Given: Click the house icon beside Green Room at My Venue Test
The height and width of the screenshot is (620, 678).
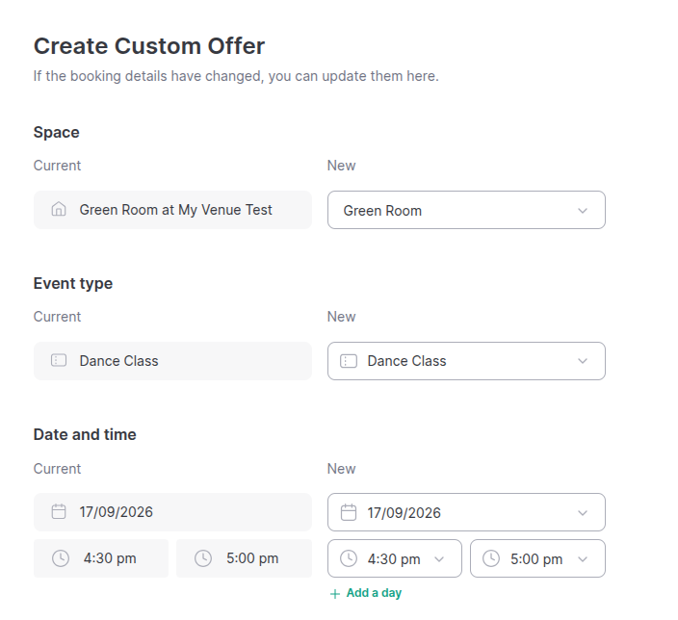Looking at the screenshot, I should coord(59,209).
